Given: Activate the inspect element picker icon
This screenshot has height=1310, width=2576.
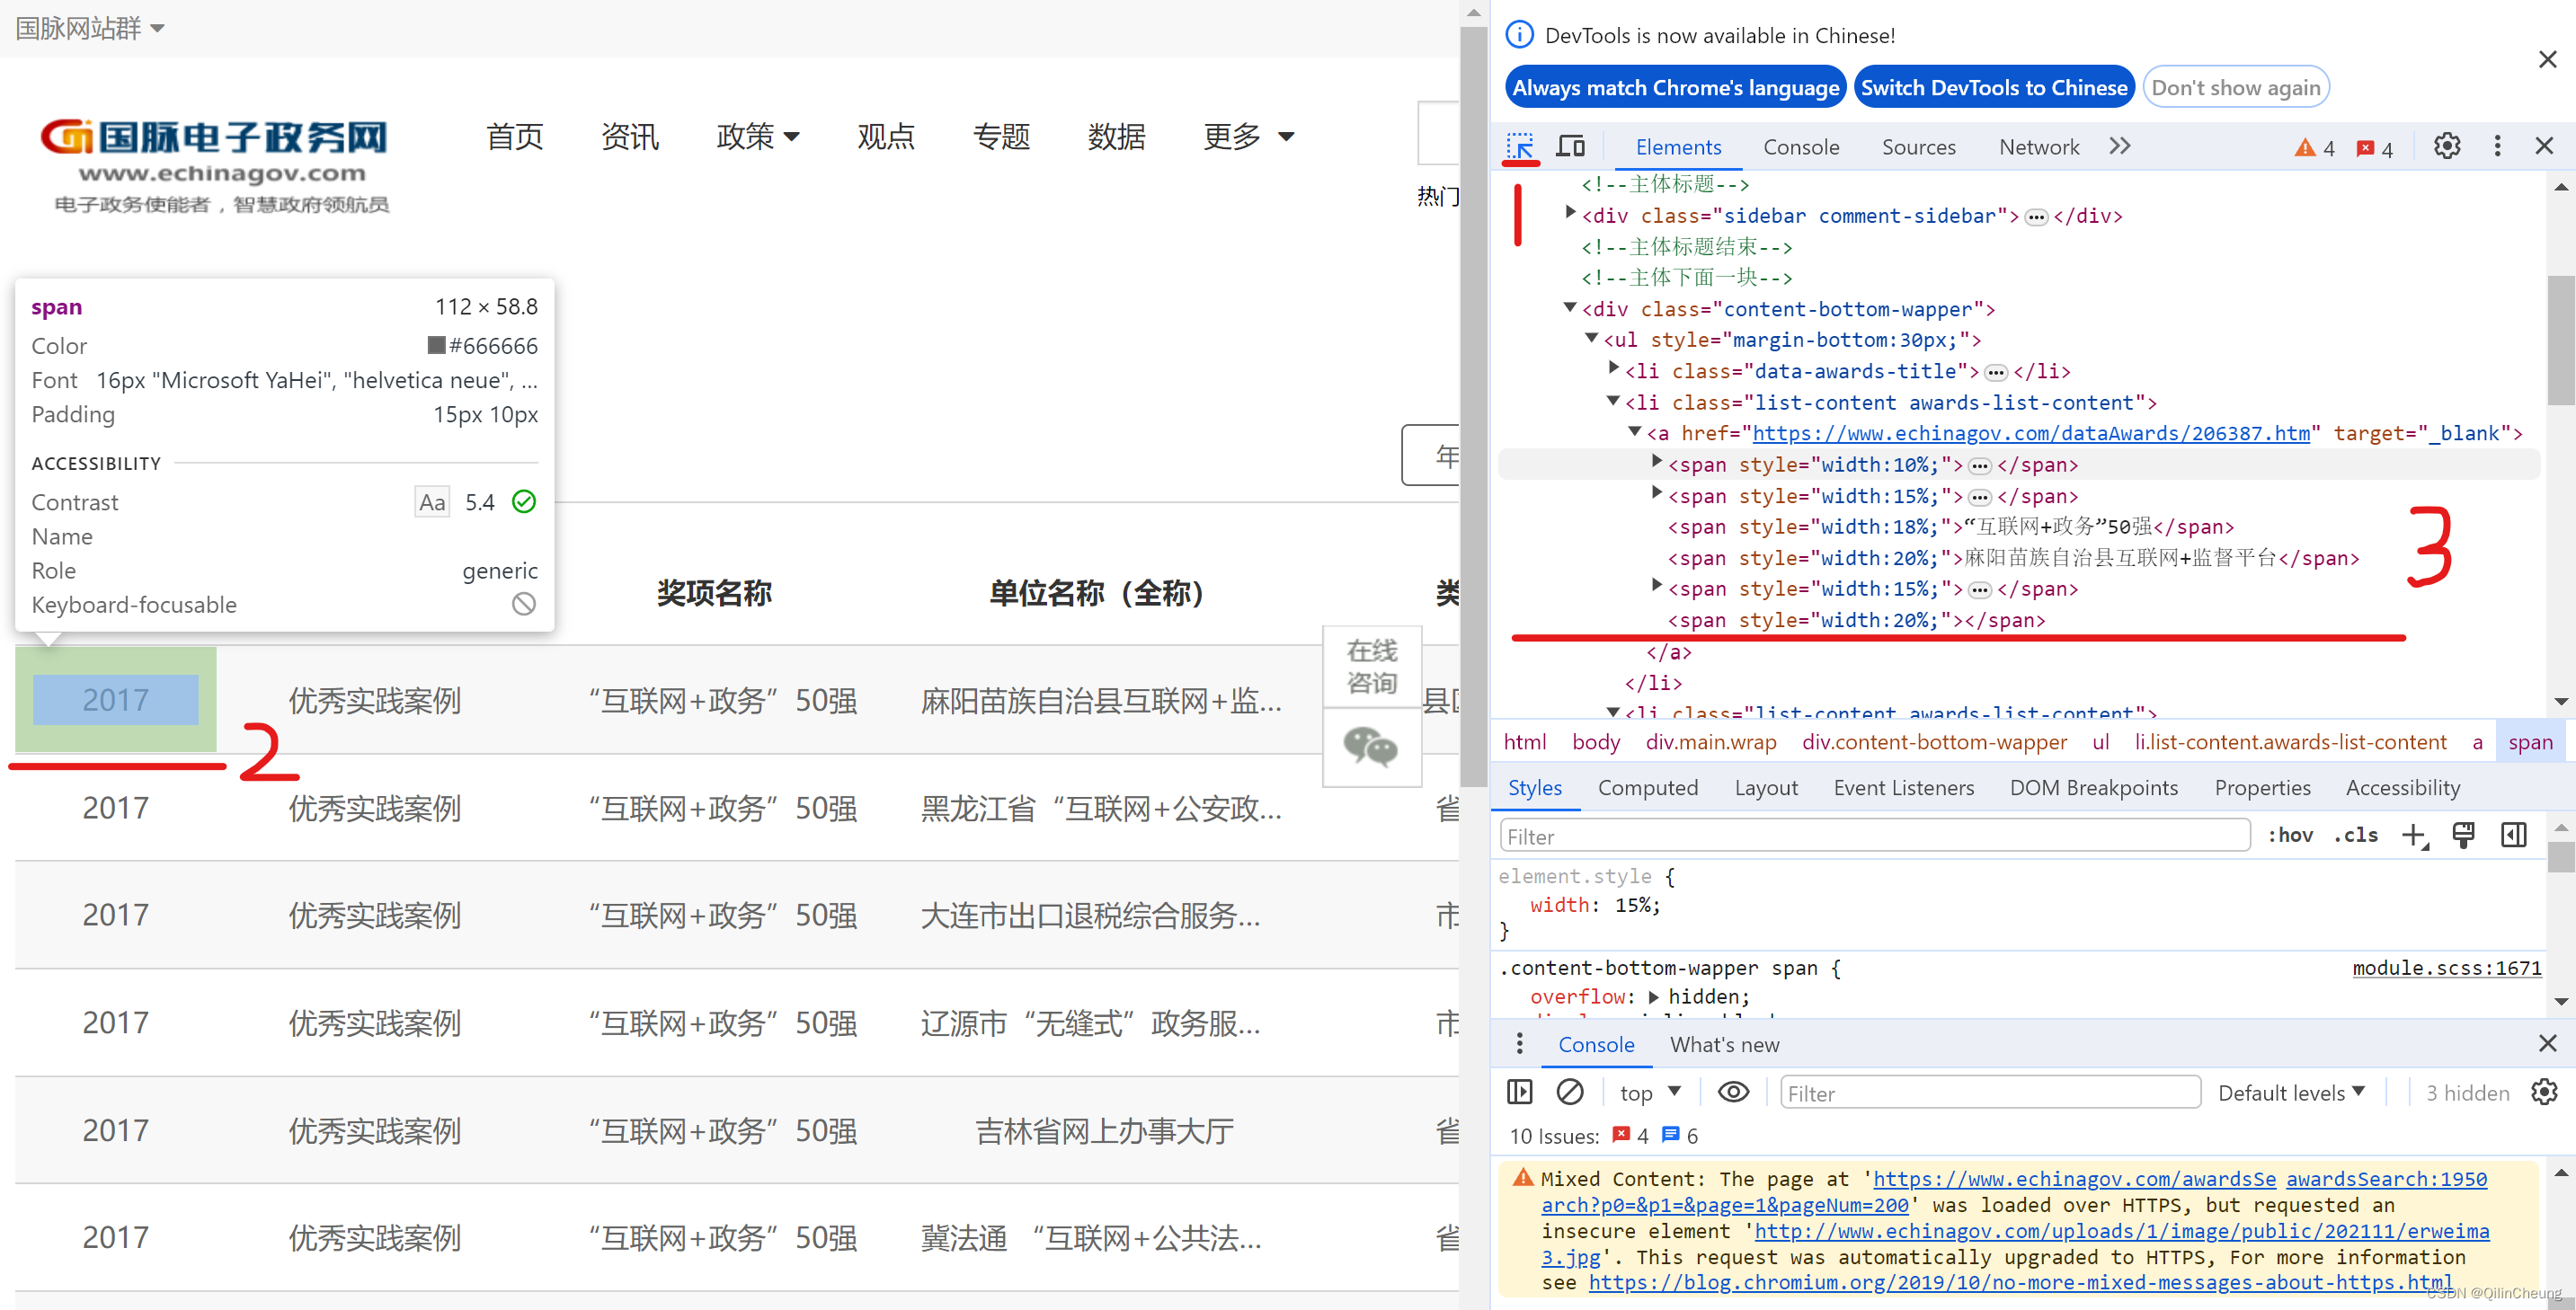Looking at the screenshot, I should coord(1520,147).
